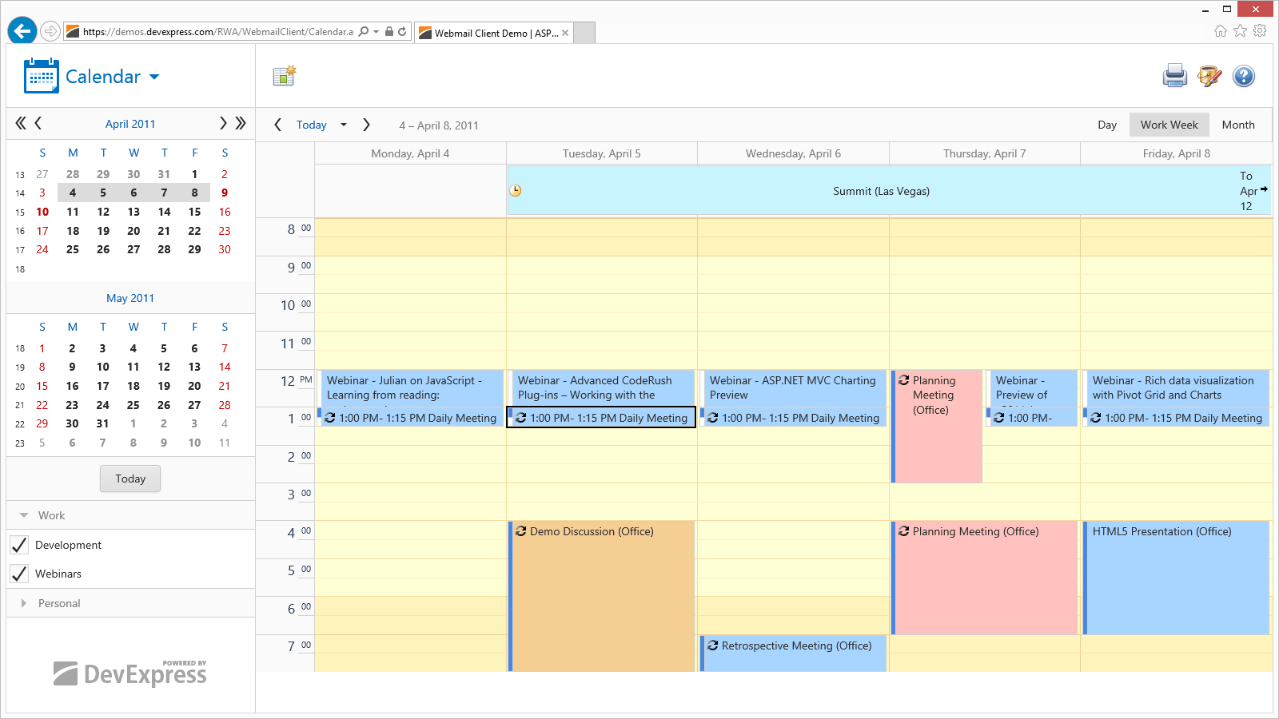Open the address bar dropdown arrow
1279x719 pixels.
pos(376,32)
